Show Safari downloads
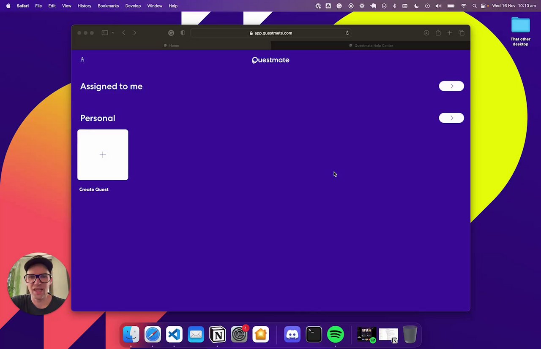This screenshot has width=541, height=349. (426, 33)
